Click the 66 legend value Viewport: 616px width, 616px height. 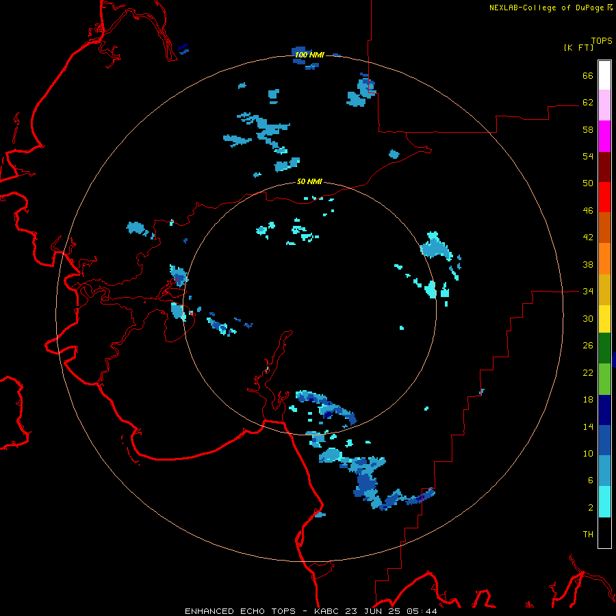pos(588,75)
